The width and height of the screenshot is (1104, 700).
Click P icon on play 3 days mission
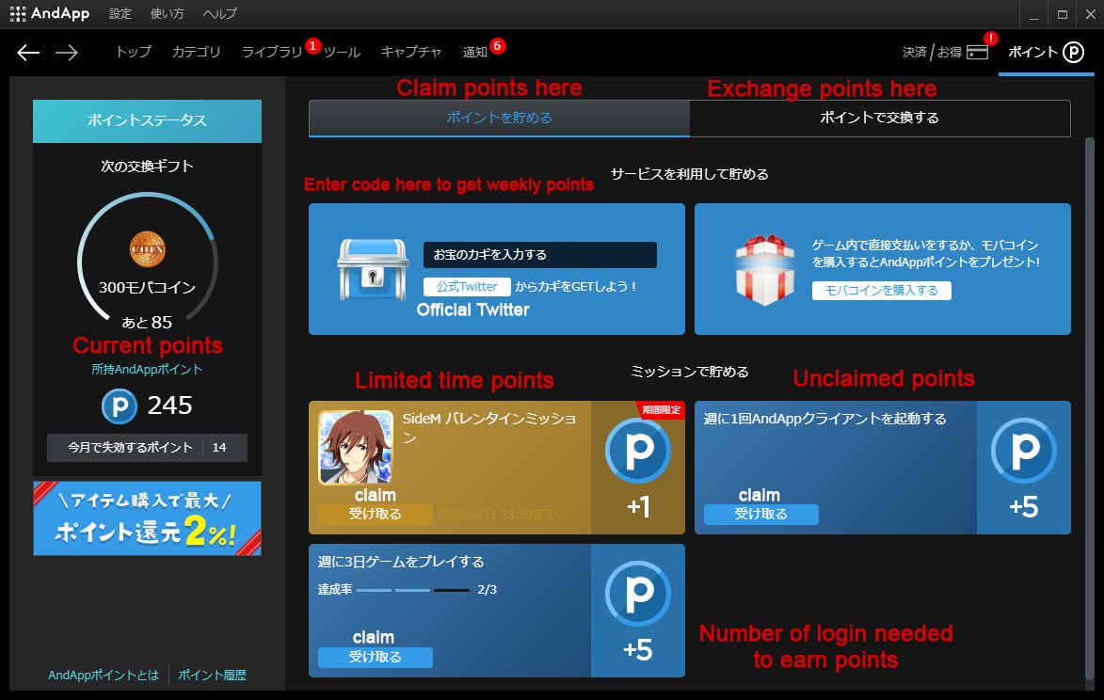(638, 594)
